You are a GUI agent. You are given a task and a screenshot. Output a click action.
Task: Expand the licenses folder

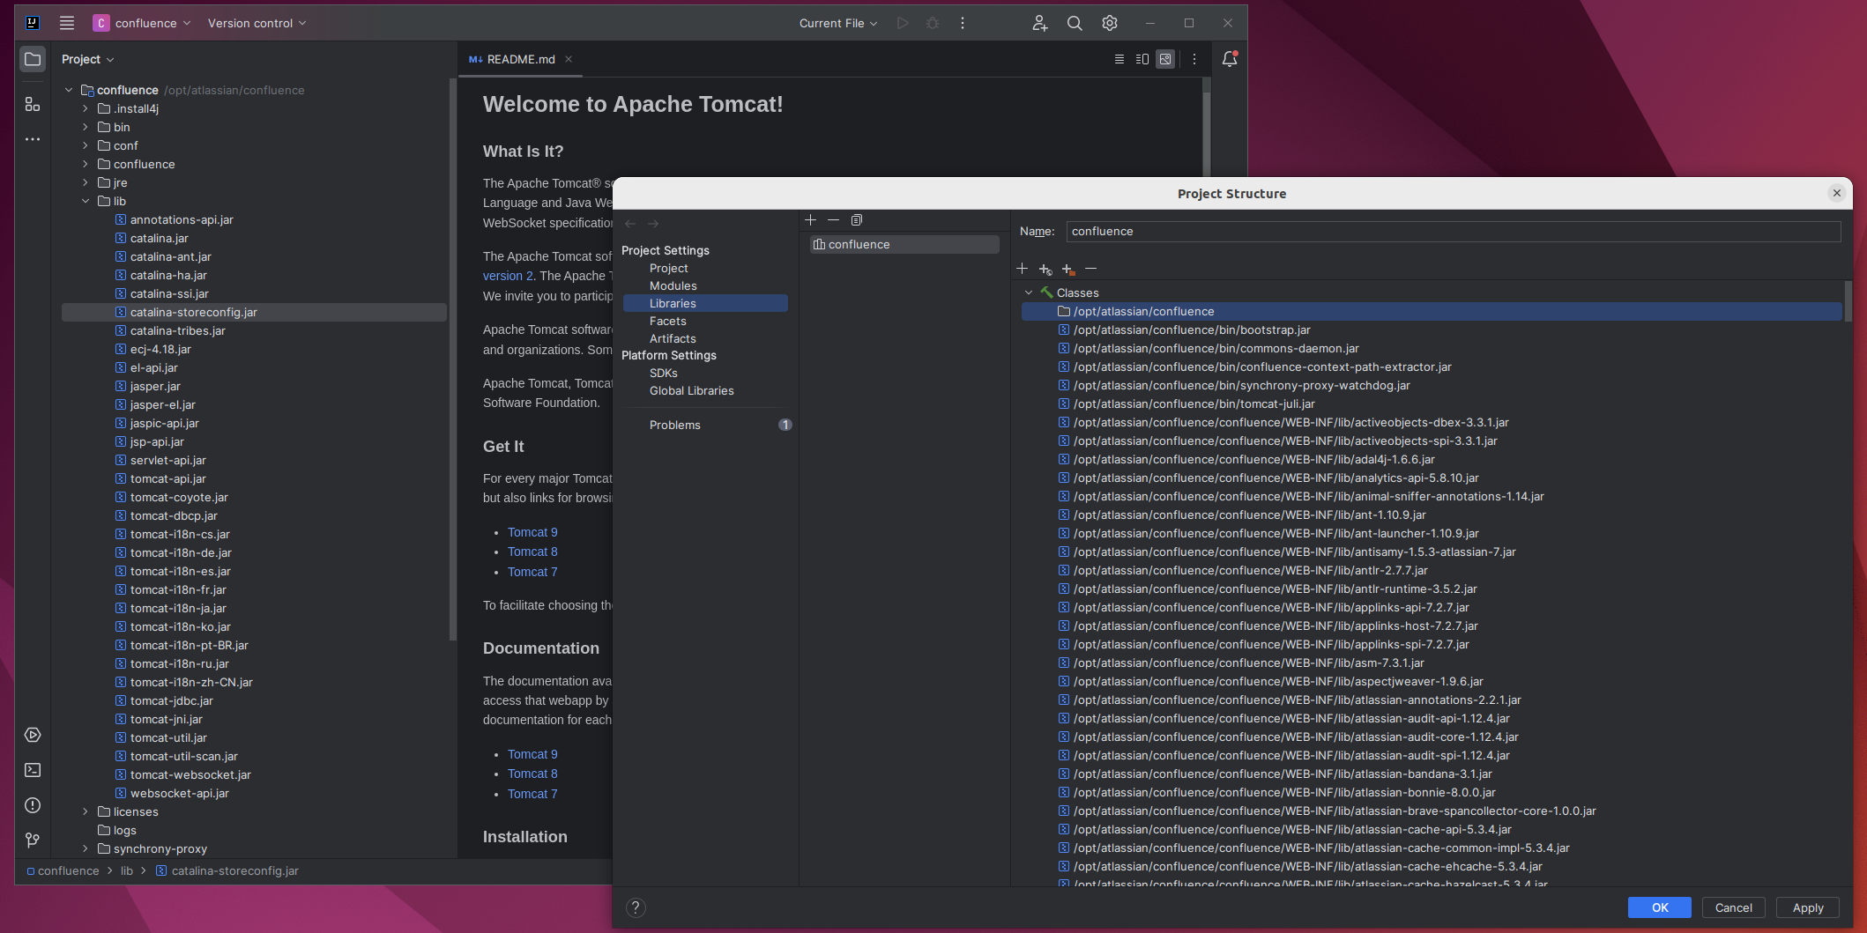click(86, 811)
